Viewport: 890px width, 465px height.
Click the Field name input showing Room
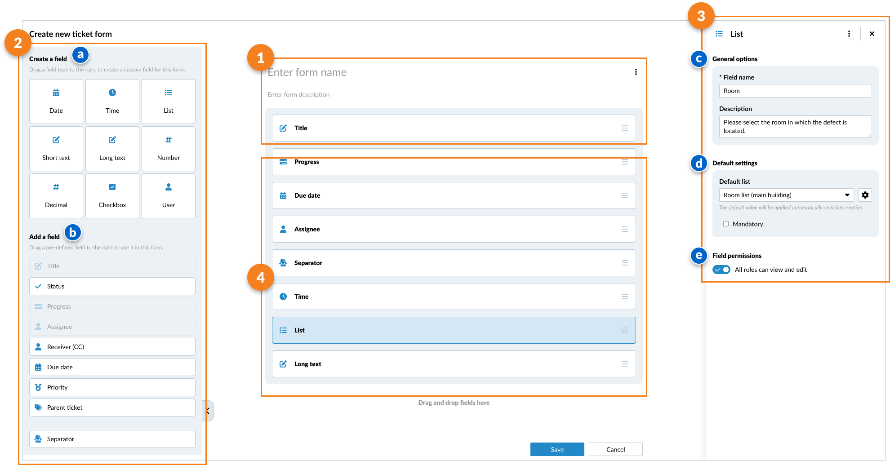[x=795, y=90]
